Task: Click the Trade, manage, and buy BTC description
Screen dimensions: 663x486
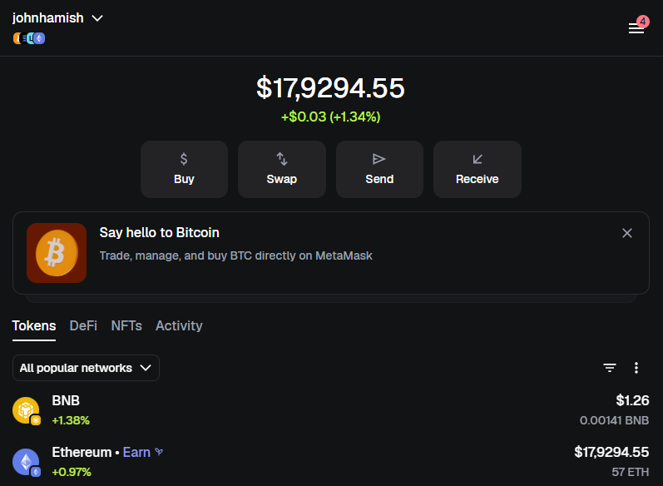Action: click(236, 256)
